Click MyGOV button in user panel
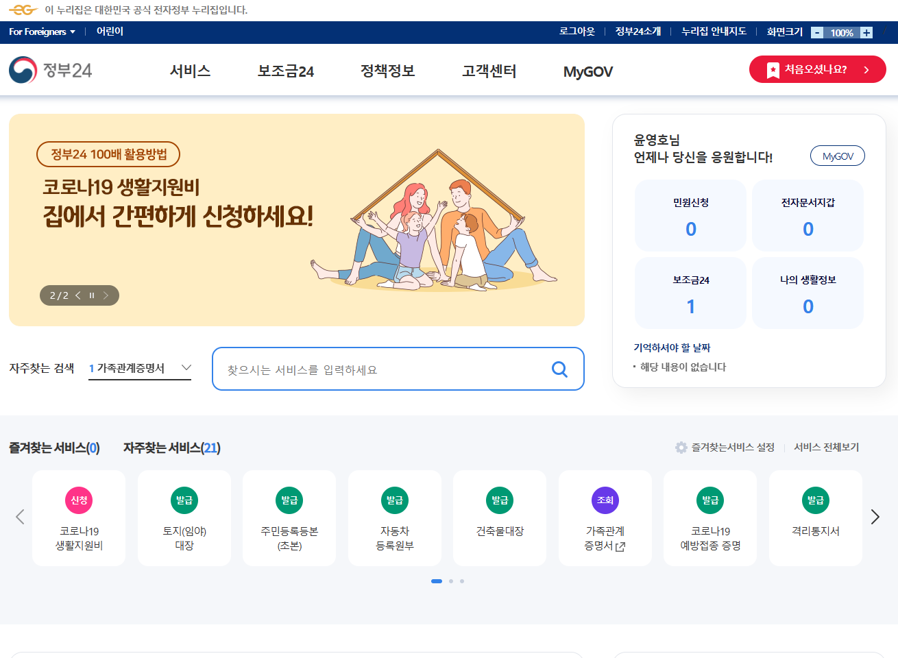This screenshot has width=898, height=658. coord(838,156)
